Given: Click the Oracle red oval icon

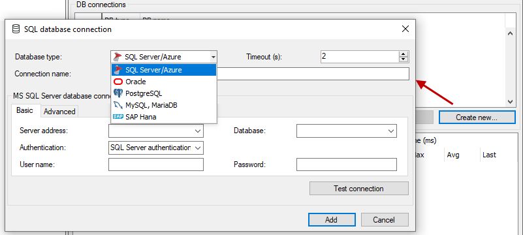Looking at the screenshot, I should (x=118, y=82).
